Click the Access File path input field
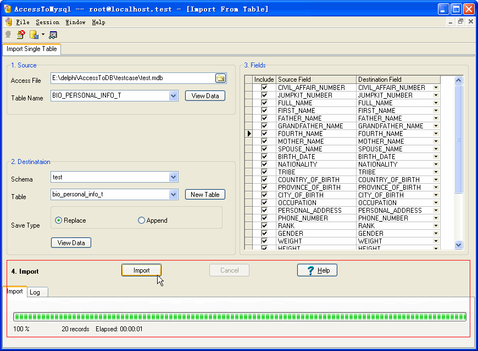Image resolution: width=478 pixels, height=351 pixels. (x=133, y=78)
